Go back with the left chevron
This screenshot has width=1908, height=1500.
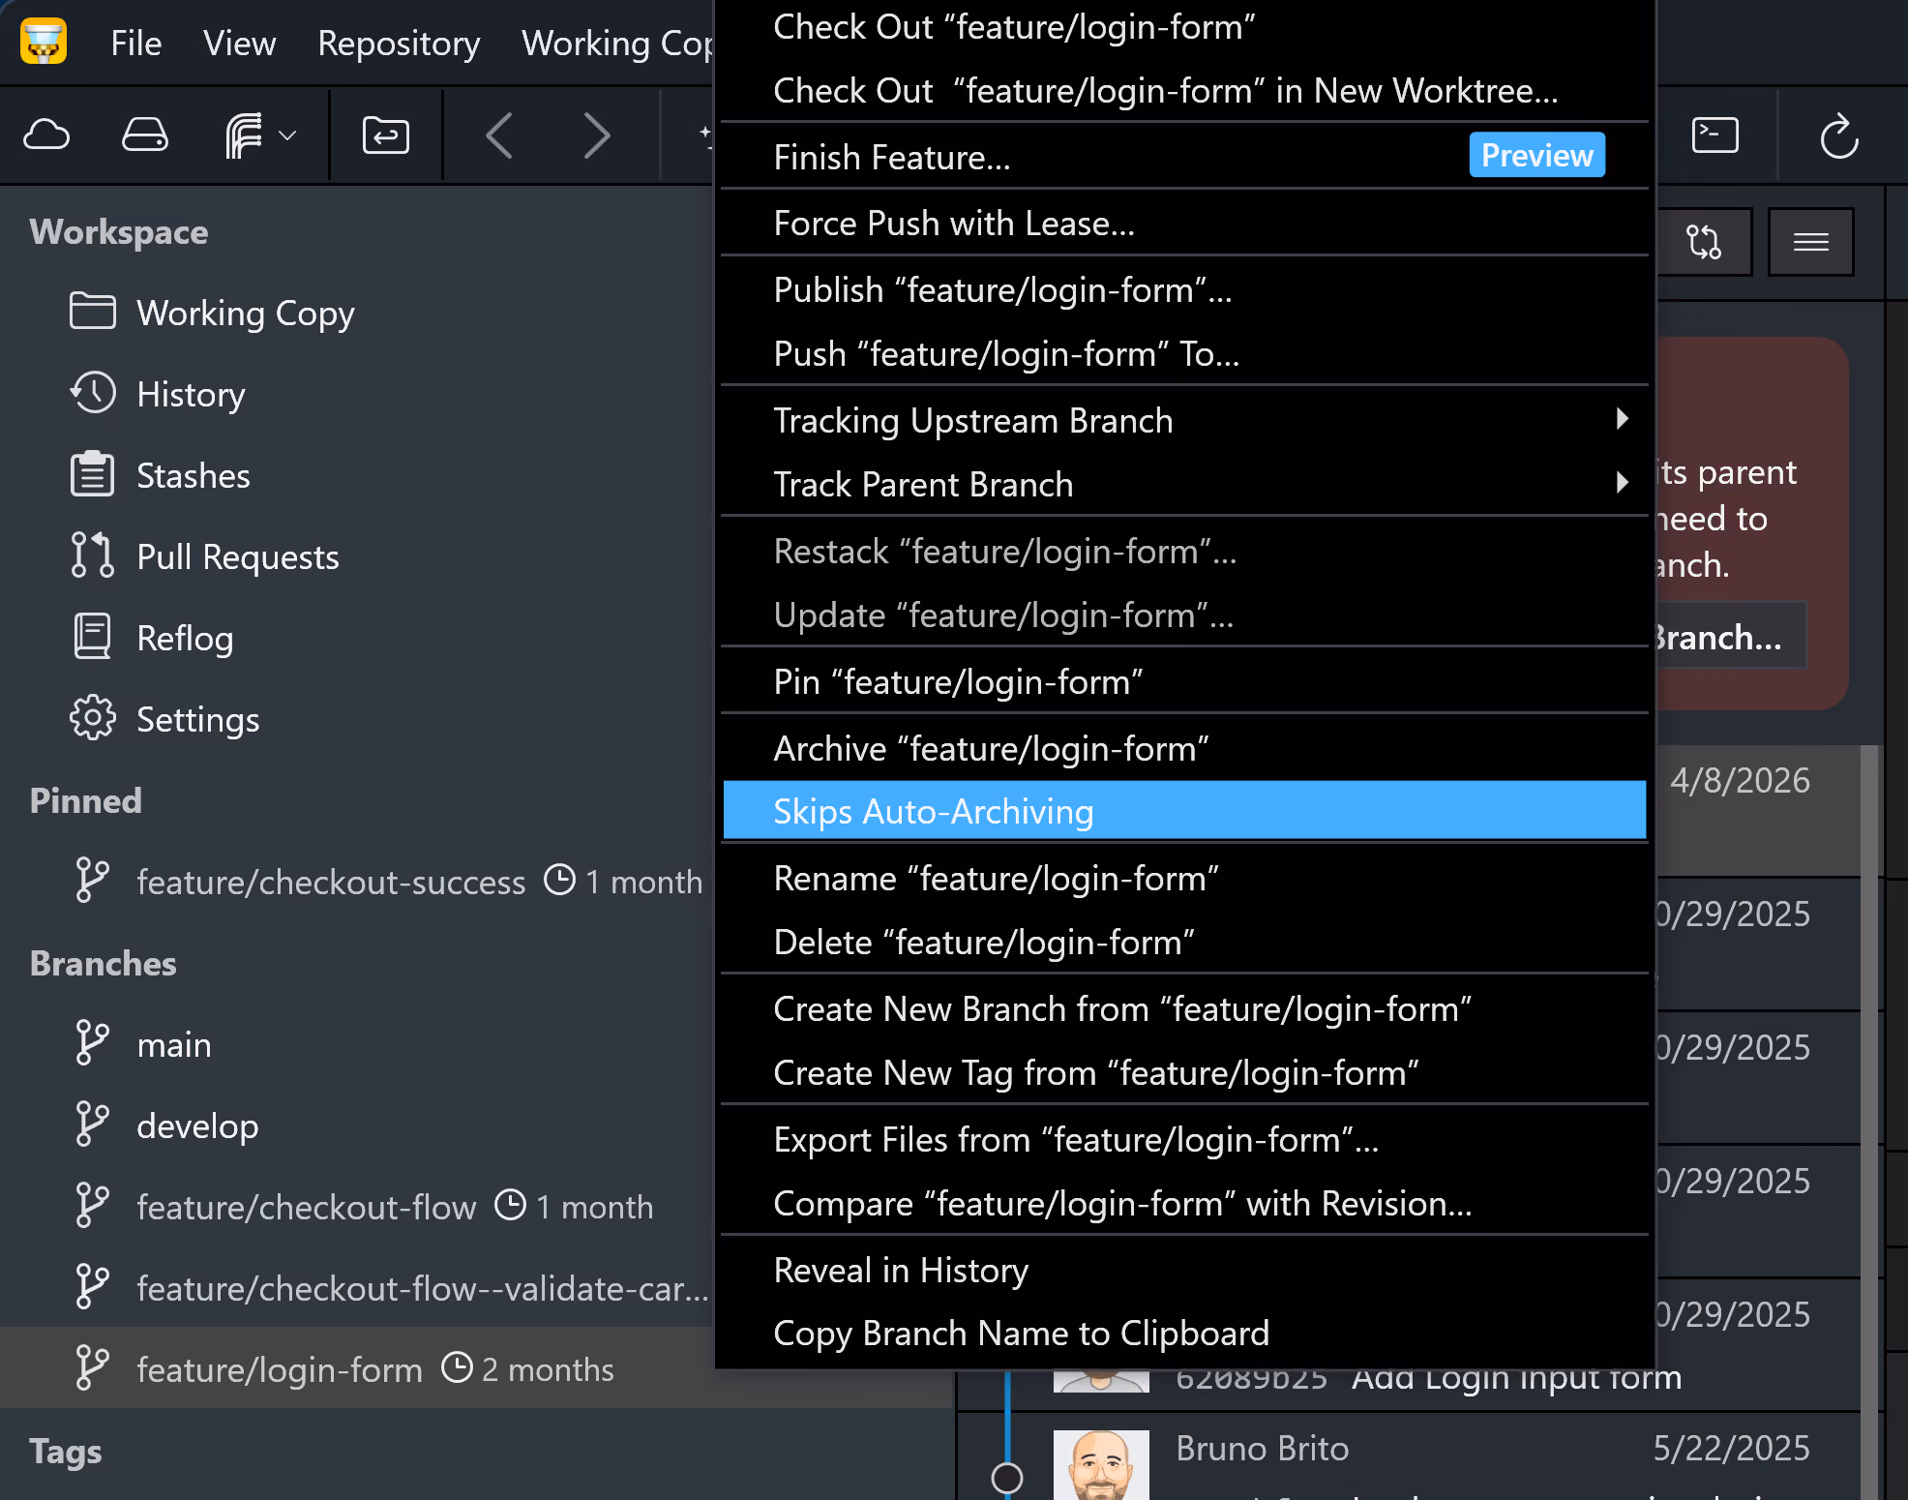click(499, 135)
